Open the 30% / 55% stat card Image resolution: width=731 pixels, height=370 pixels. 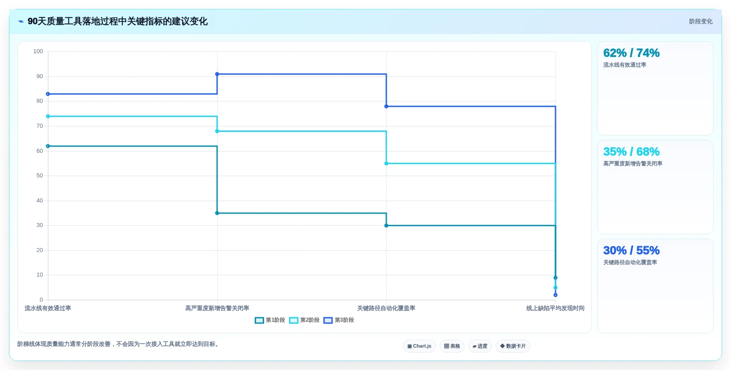pos(655,286)
